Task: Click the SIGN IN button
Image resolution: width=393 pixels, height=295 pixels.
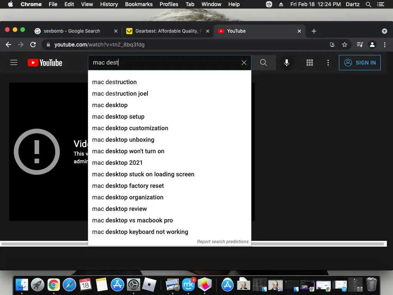Action: 359,63
